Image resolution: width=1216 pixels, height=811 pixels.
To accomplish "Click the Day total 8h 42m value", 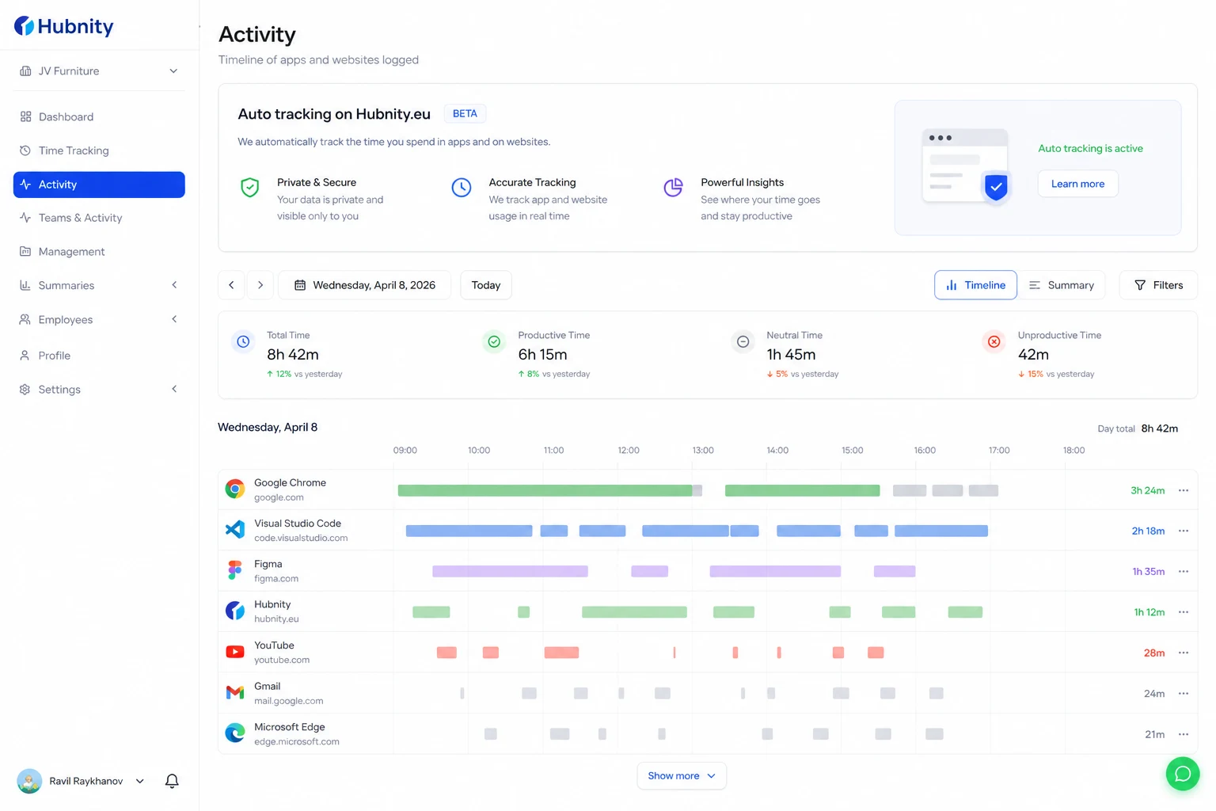I will tap(1160, 428).
